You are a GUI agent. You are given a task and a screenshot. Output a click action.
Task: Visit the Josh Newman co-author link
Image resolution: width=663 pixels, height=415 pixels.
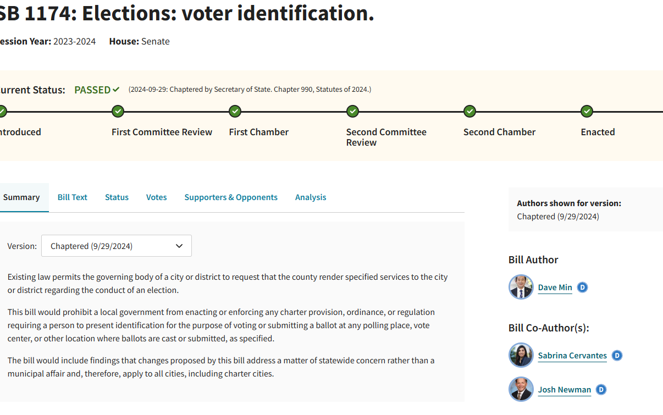(565, 390)
